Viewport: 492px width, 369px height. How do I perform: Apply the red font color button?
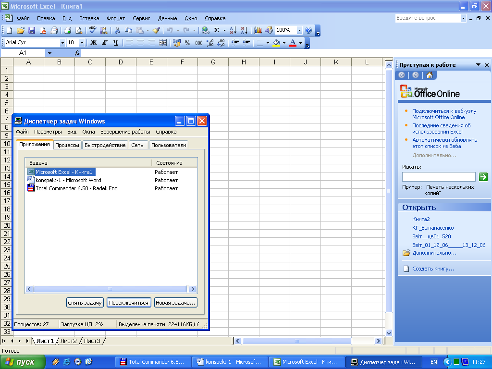tap(293, 42)
